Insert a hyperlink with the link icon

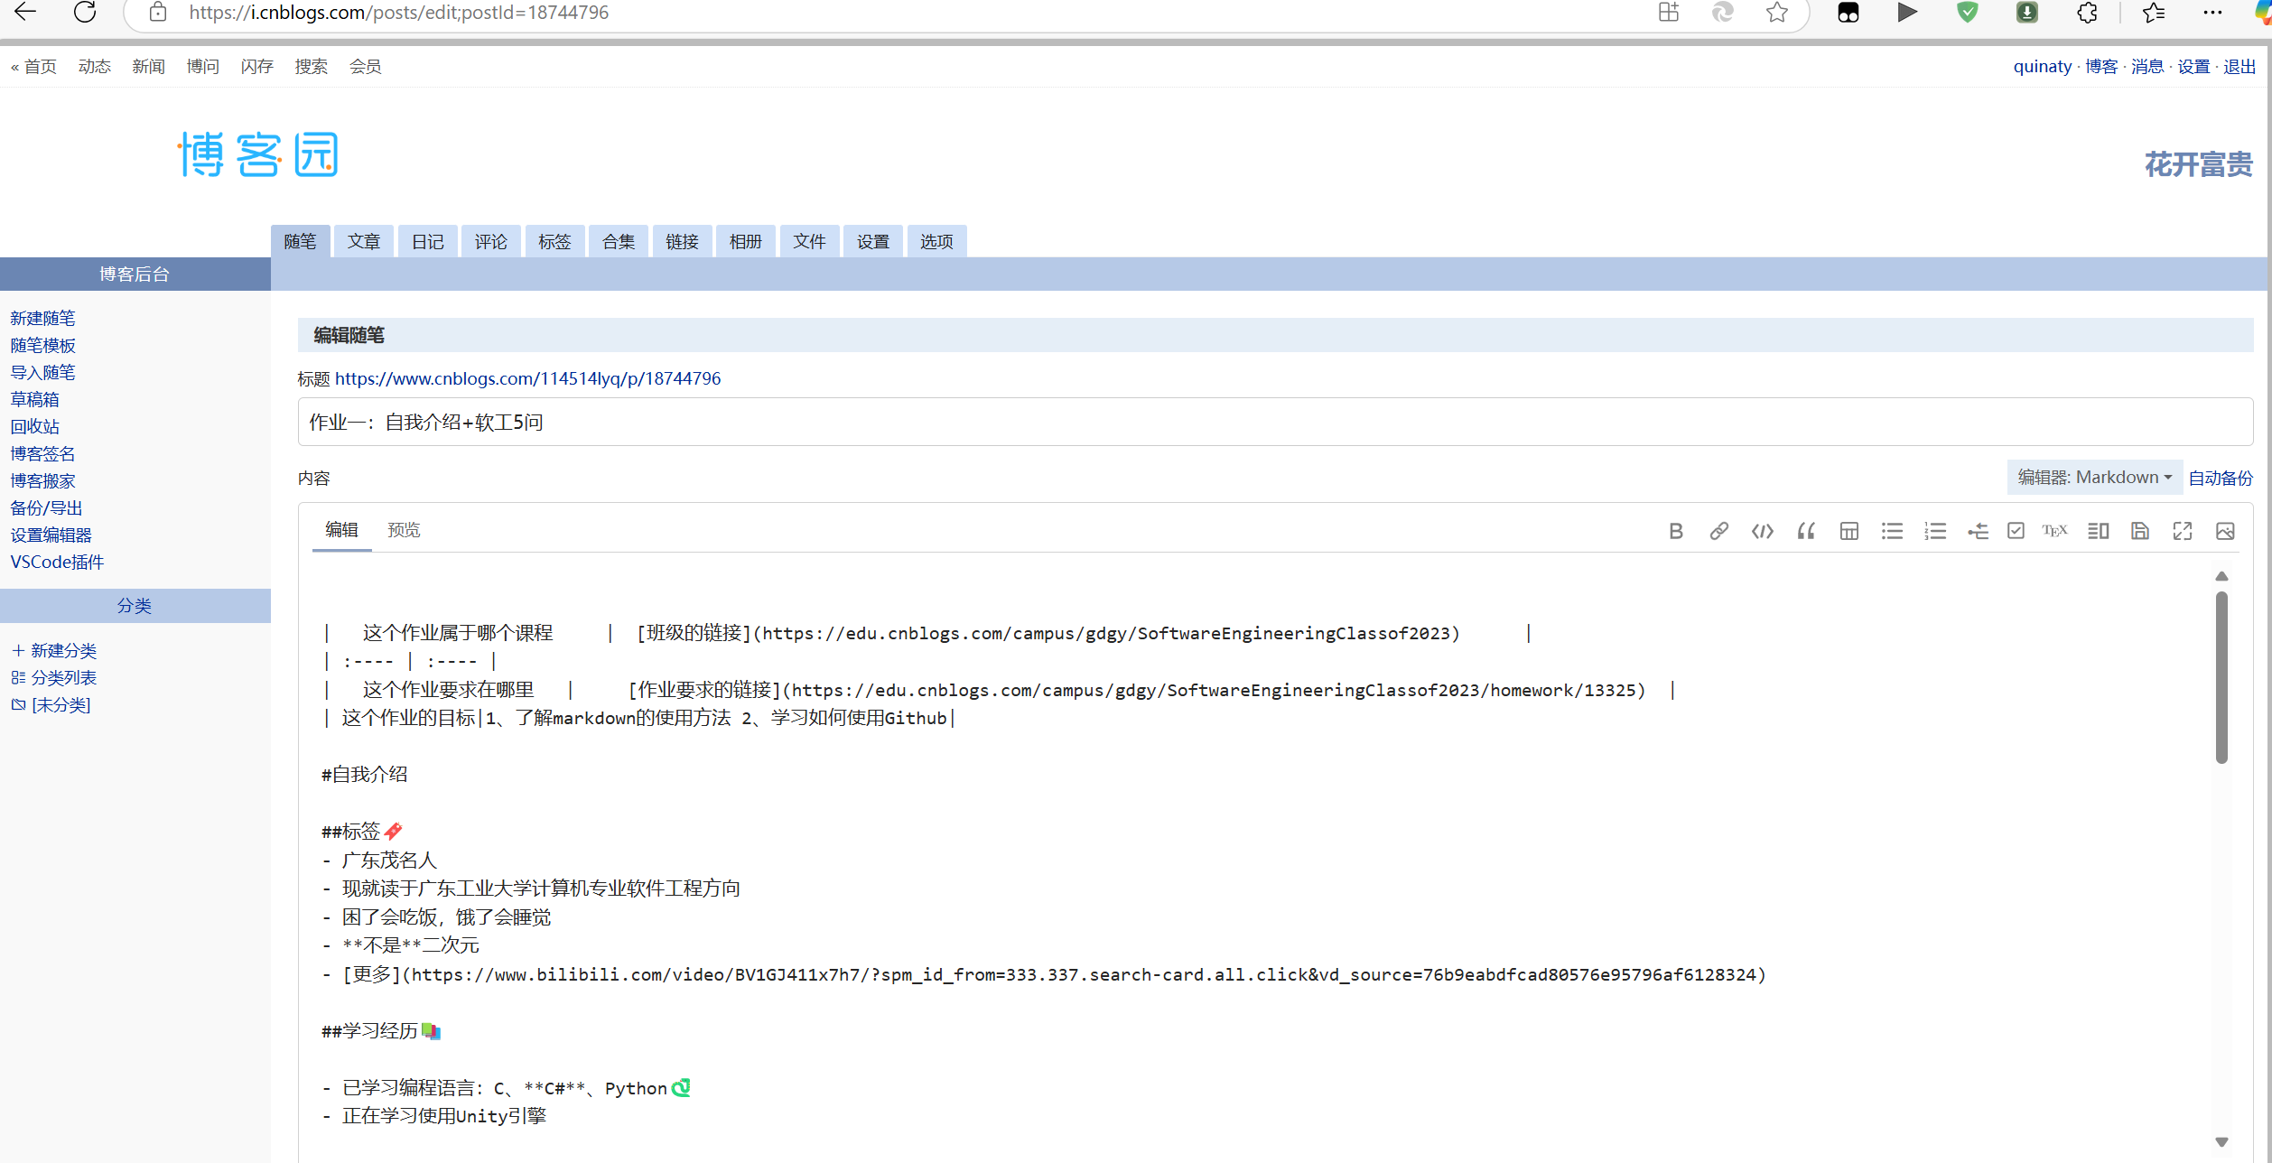(x=1718, y=531)
